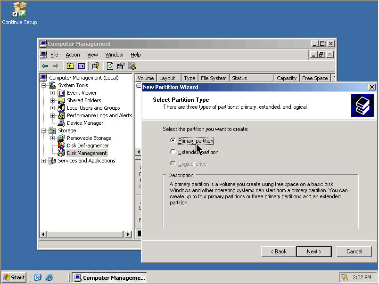This screenshot has width=379, height=284.
Task: Click the Show Desktop quick launch icon
Action: tap(38, 277)
